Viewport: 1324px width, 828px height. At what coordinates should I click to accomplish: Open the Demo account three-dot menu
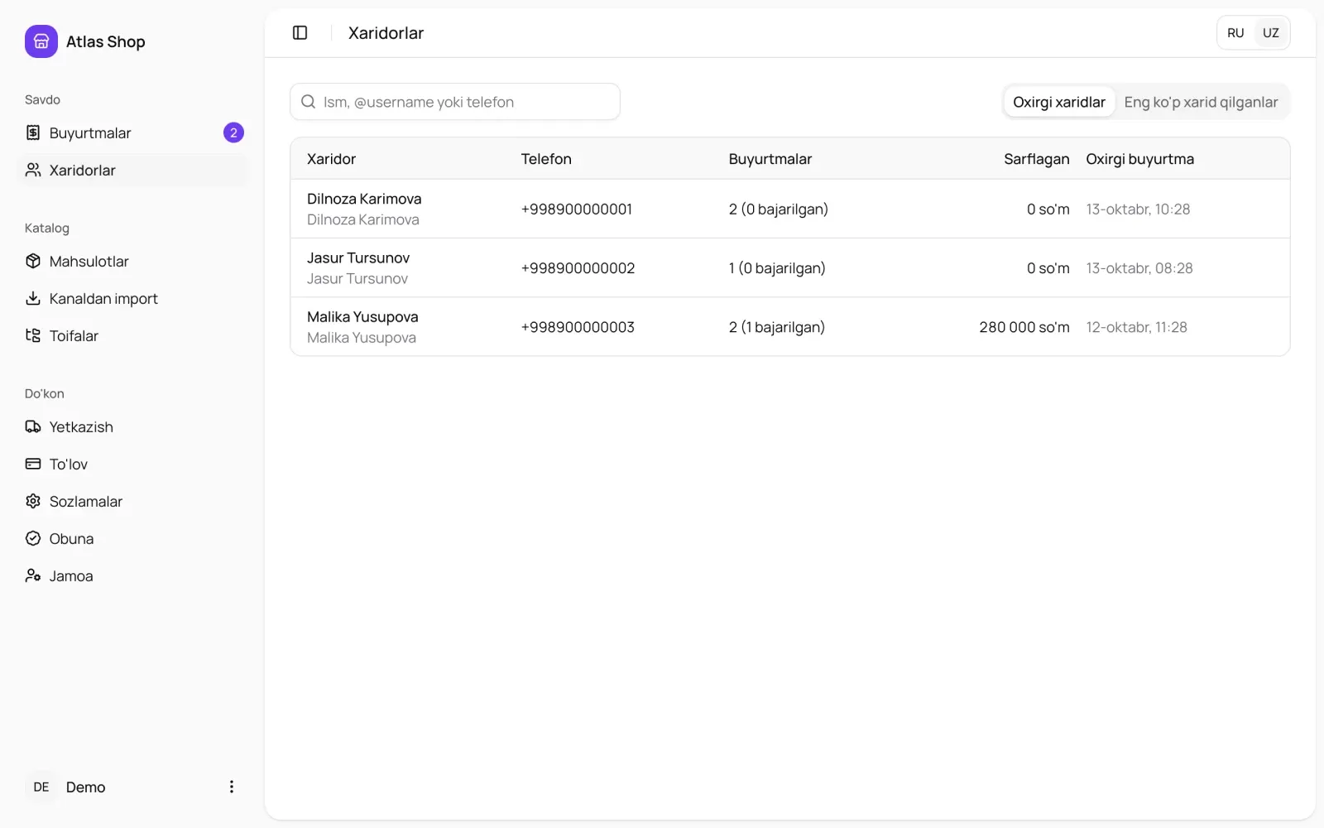click(232, 787)
